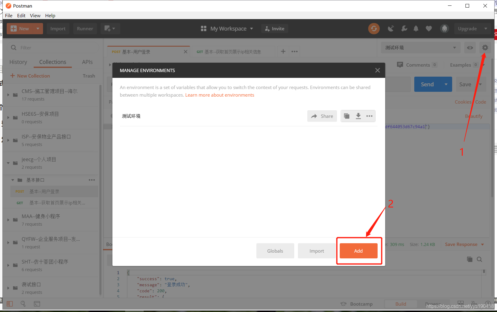
Task: Open the Upgrade dropdown arrow
Action: click(x=486, y=28)
